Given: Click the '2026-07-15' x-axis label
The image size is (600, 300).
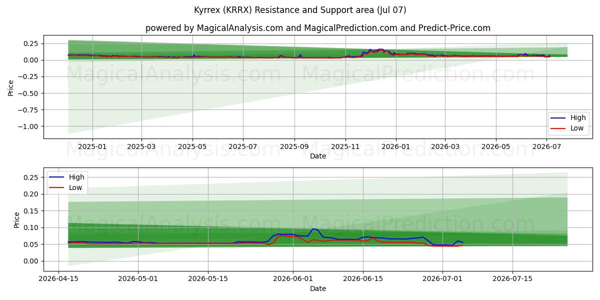Looking at the screenshot, I should 512,279.
